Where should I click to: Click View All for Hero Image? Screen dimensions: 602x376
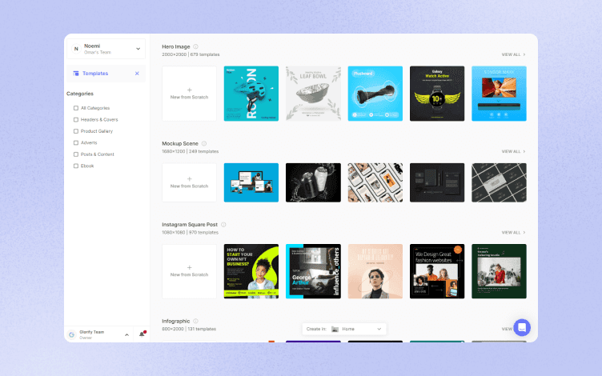click(x=513, y=54)
